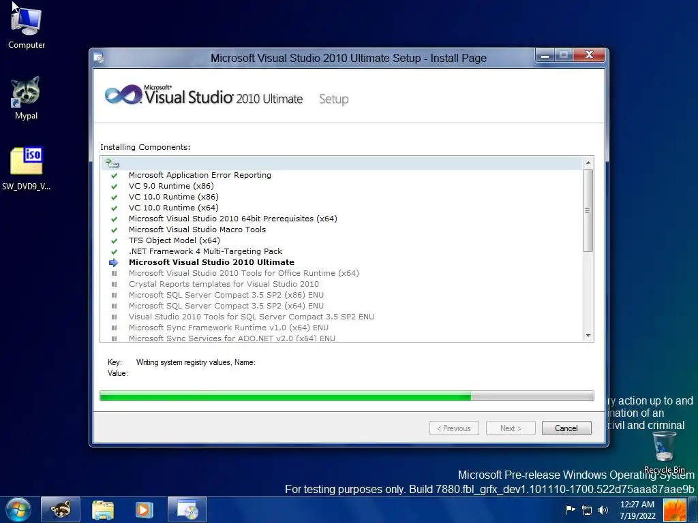
Task: Select 'Microsoft SQL Server Compact 3.5 SP2 (x64) ENU'
Action: click(x=226, y=306)
